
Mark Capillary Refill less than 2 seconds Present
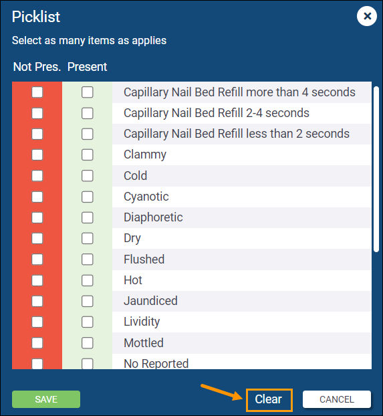click(x=88, y=134)
